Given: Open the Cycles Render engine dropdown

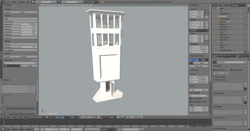Looking at the screenshot, I should tap(92, 2).
